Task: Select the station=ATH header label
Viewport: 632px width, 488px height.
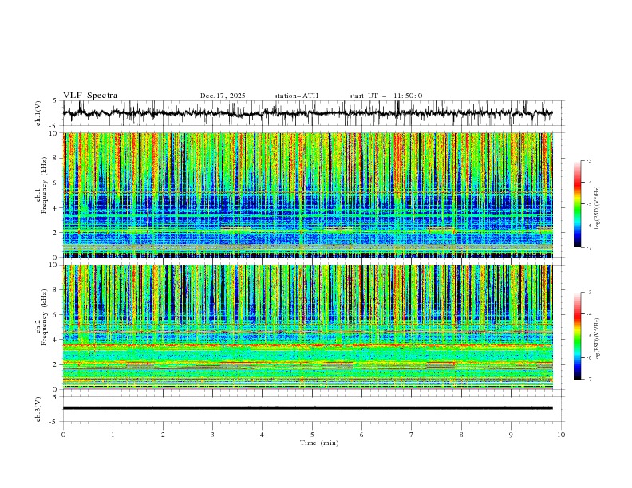Action: [296, 96]
